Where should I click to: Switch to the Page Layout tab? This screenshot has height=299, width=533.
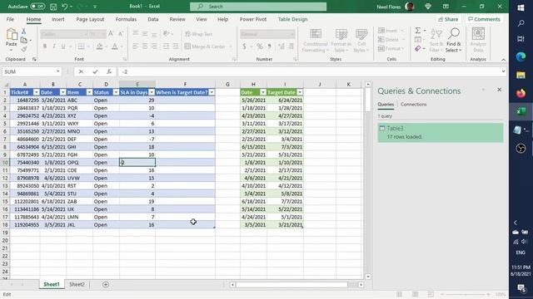90,19
